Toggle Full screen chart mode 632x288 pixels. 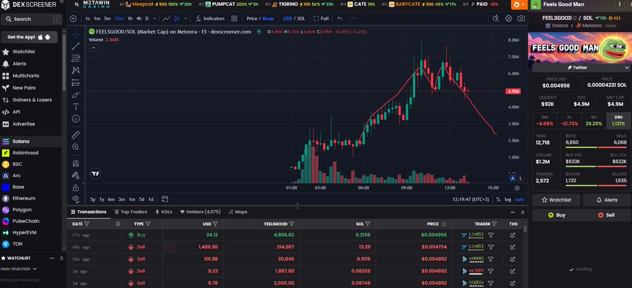(x=321, y=18)
